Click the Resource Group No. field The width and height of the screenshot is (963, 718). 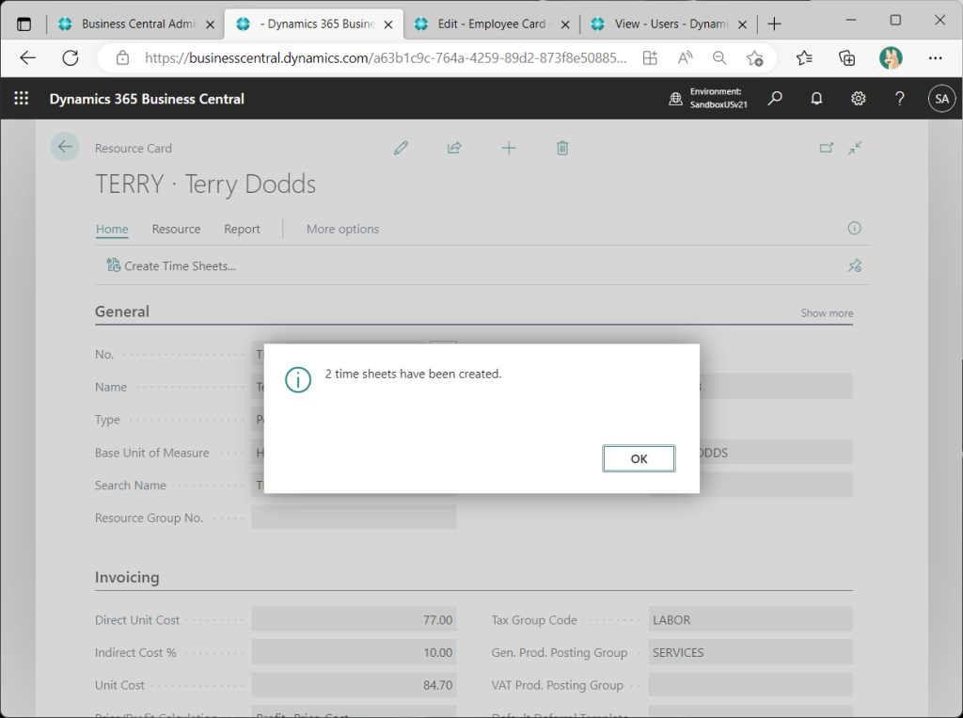coord(354,518)
